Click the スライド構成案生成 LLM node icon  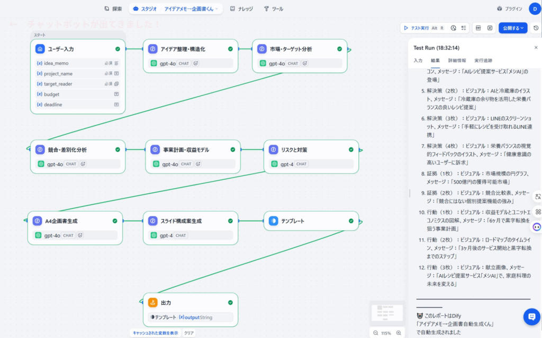pyautogui.click(x=153, y=221)
